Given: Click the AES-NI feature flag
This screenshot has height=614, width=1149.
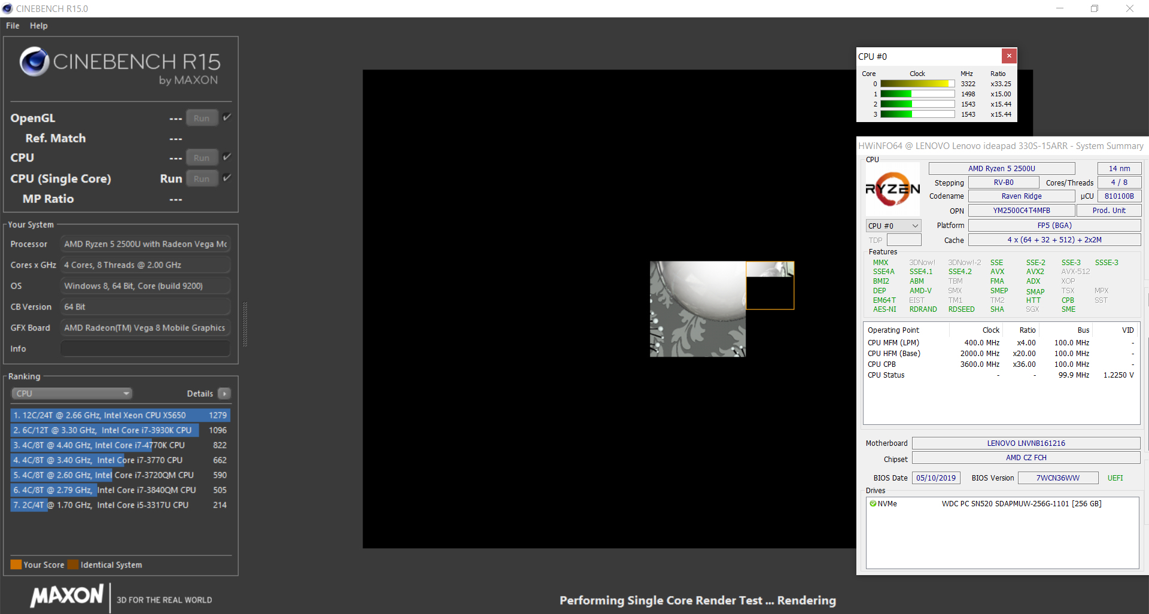Looking at the screenshot, I should [884, 309].
